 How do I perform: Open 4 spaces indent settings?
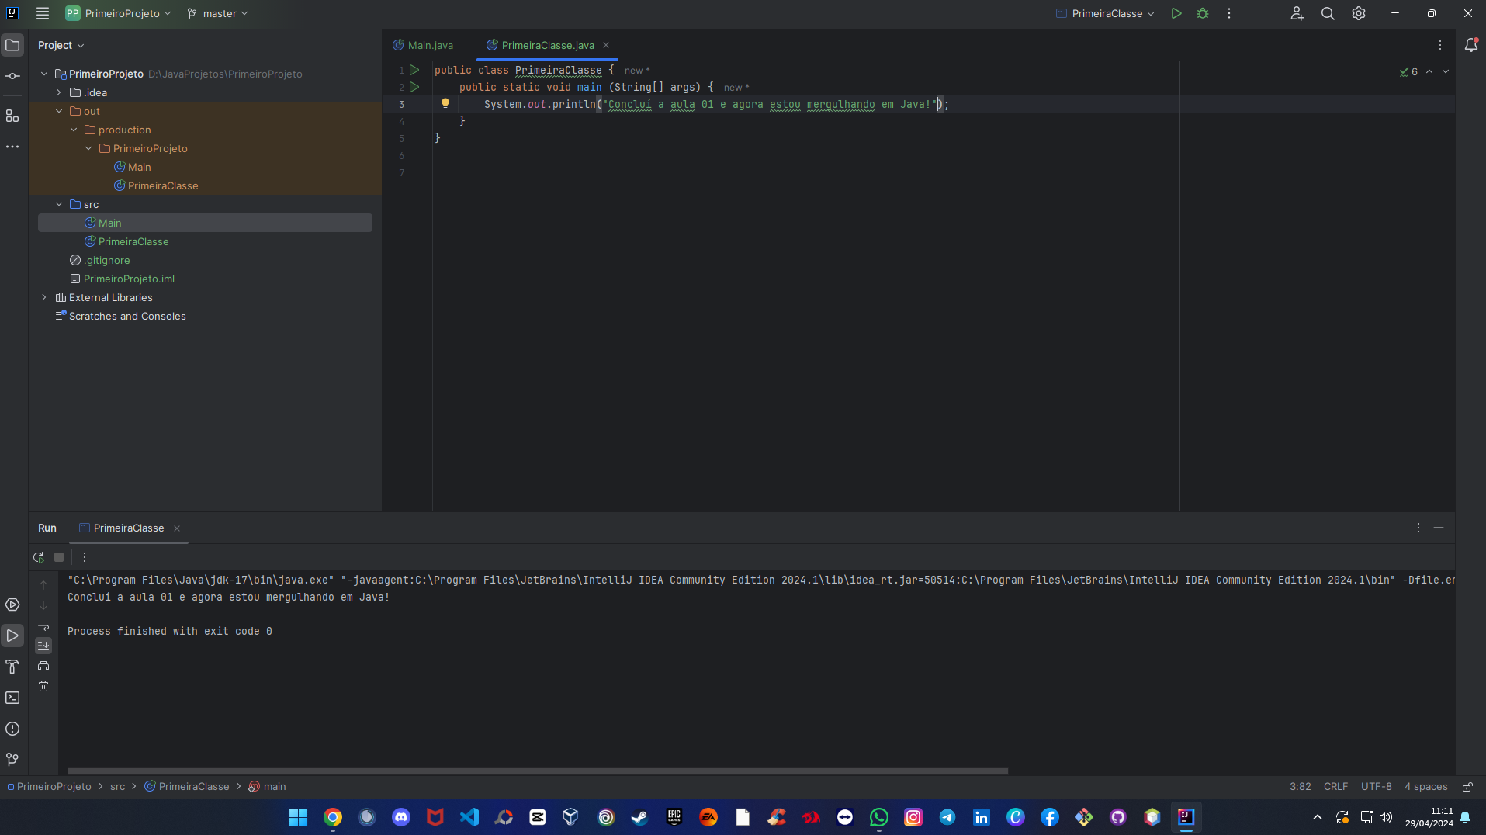(1425, 787)
